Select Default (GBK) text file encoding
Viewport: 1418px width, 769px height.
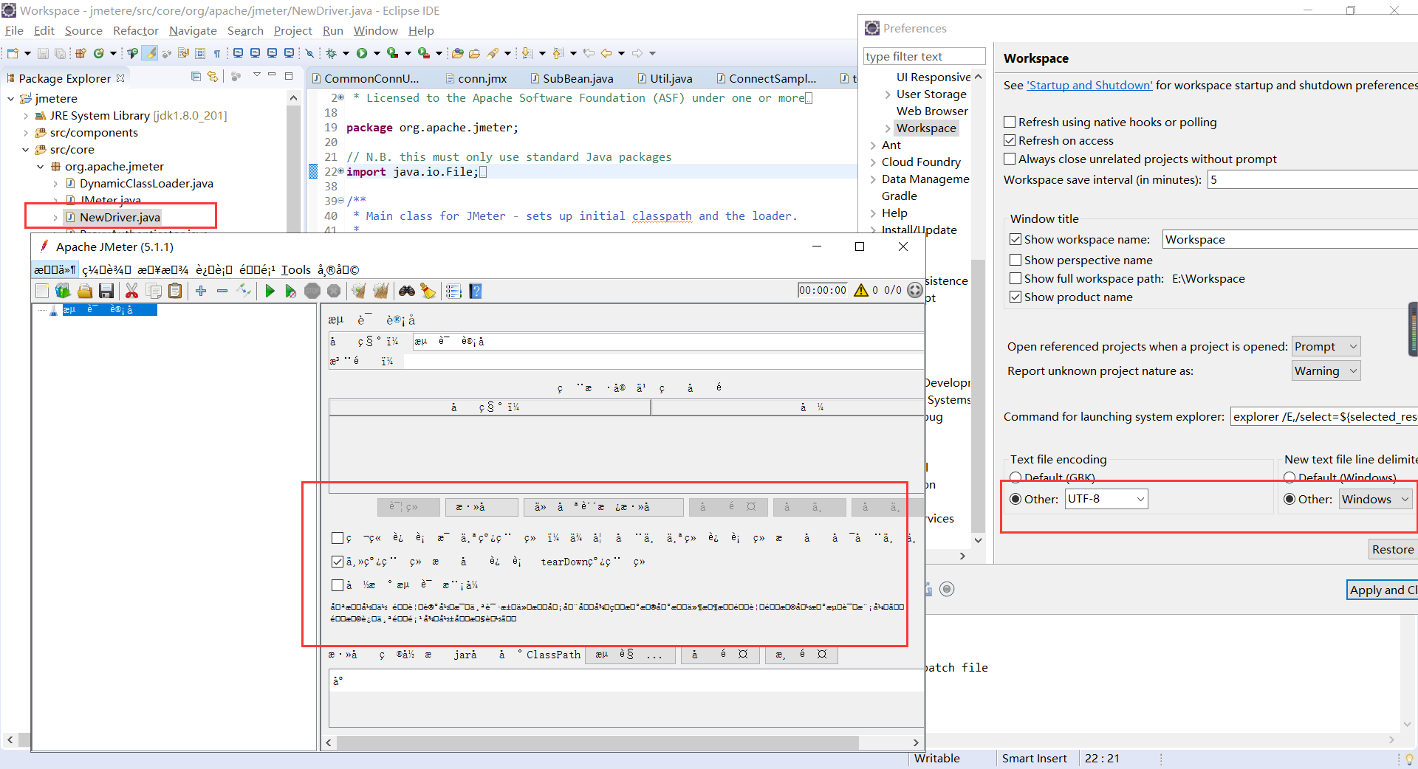[x=1015, y=477]
